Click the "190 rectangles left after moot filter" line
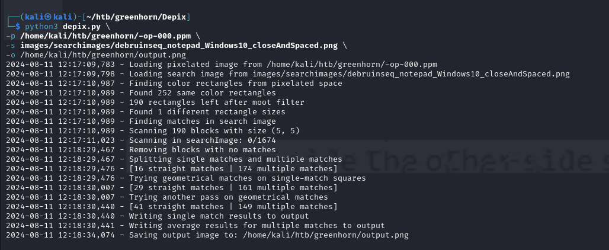The image size is (609, 250). [217, 102]
